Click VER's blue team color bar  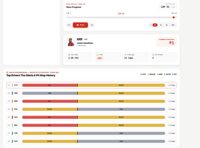click(12, 93)
